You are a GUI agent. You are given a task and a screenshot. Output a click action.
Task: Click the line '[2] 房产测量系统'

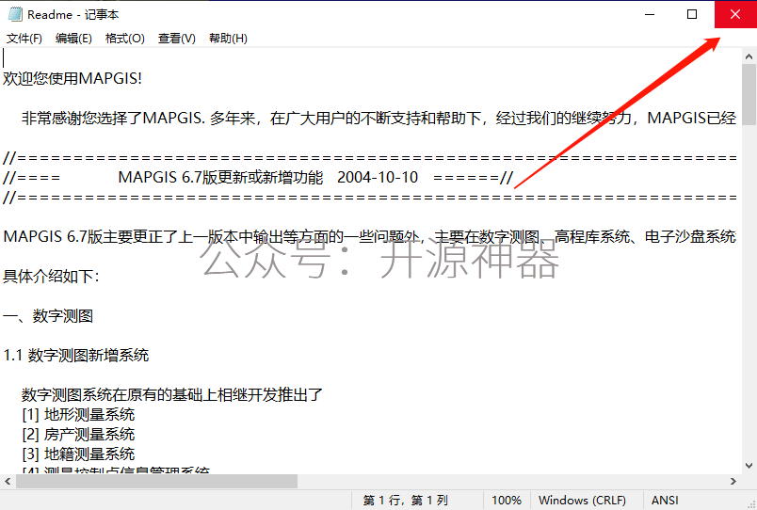tap(78, 434)
